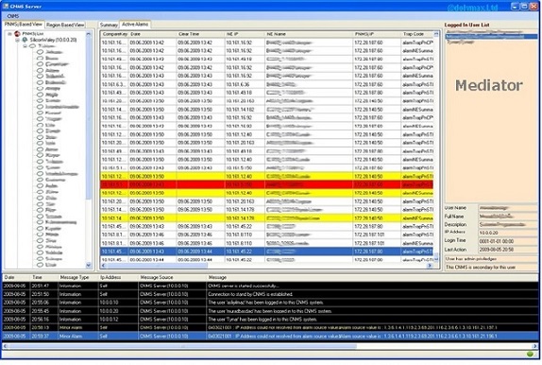The height and width of the screenshot is (365, 542).
Task: Open the CNMS menu
Action: [13, 16]
